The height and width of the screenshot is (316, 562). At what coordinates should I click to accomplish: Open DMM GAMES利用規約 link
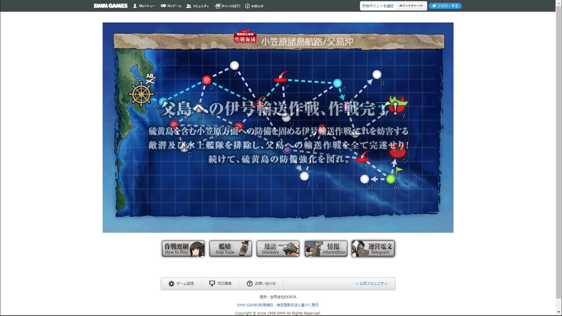[x=255, y=305]
